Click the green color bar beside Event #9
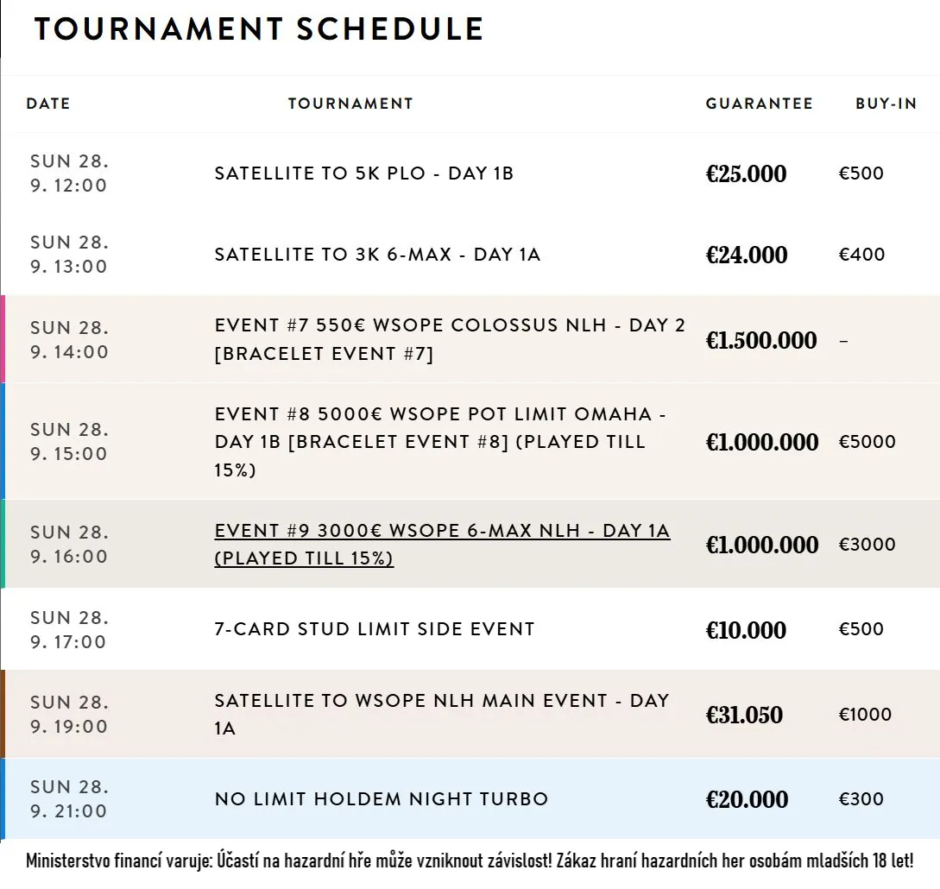This screenshot has height=889, width=940. tap(3, 544)
